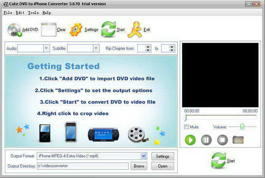The height and width of the screenshot is (178, 265).
Task: Click the Rip Chapter to number field
Action: pyautogui.click(x=165, y=48)
